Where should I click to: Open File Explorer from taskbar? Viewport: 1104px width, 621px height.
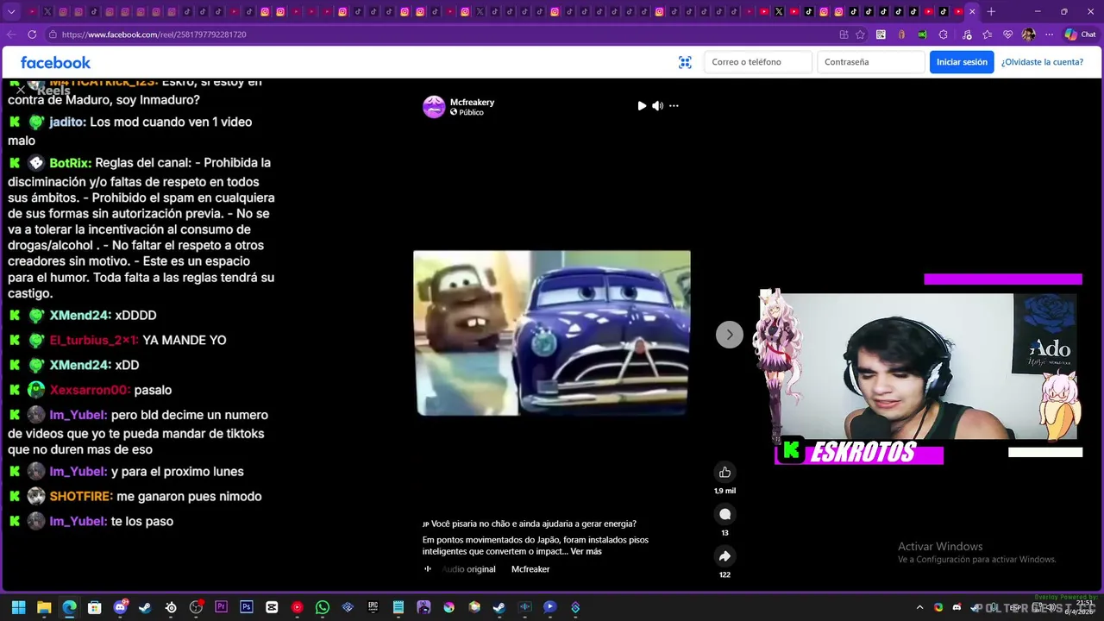(x=44, y=607)
